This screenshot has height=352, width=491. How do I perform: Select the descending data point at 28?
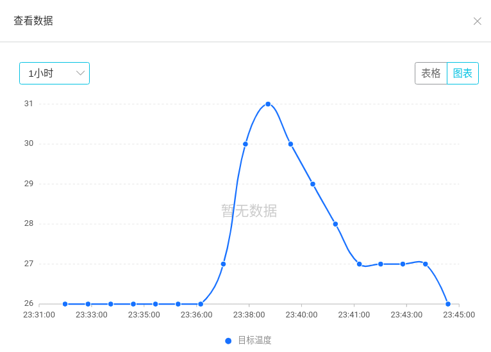[335, 224]
